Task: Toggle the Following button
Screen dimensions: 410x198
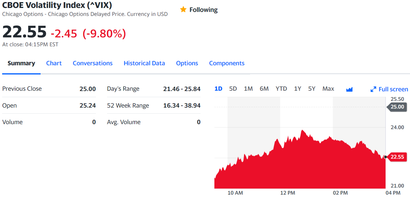Action: pyautogui.click(x=199, y=10)
